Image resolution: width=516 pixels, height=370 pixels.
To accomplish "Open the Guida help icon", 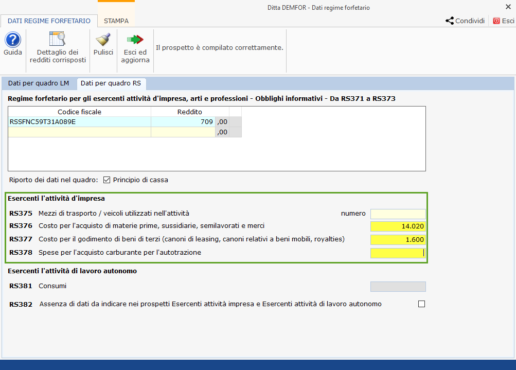I will [12, 40].
